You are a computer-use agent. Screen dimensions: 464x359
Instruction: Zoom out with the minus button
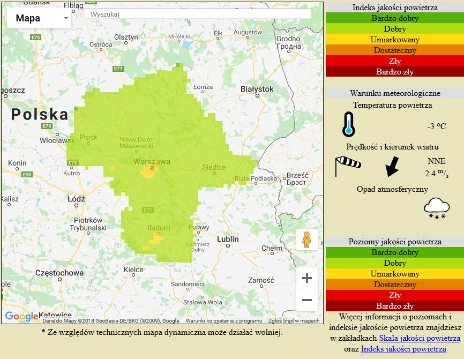tap(307, 300)
